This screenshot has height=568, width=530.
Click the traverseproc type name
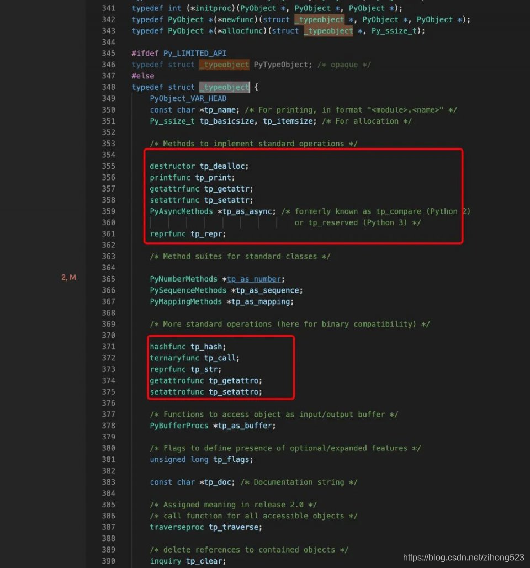coord(177,527)
